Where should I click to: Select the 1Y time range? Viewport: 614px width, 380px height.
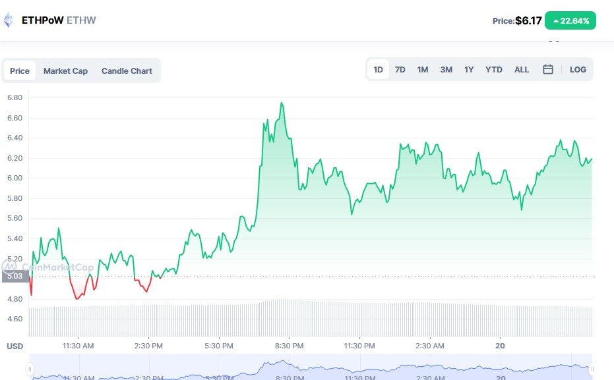[x=469, y=70]
